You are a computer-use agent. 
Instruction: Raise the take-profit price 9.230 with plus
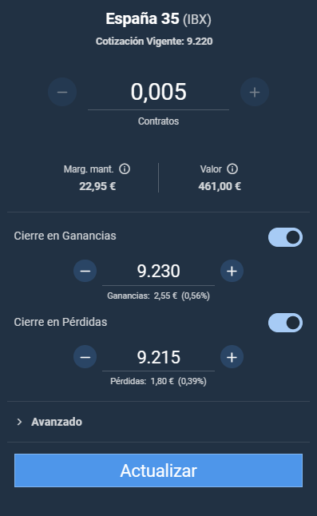tap(232, 271)
